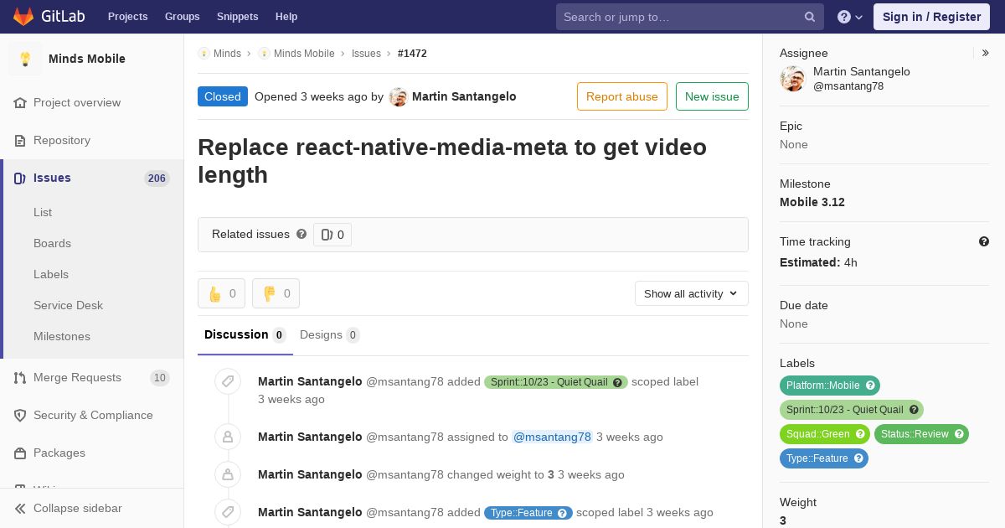Click the Mobile 3.12 milestone link
This screenshot has height=528, width=1005.
(812, 203)
